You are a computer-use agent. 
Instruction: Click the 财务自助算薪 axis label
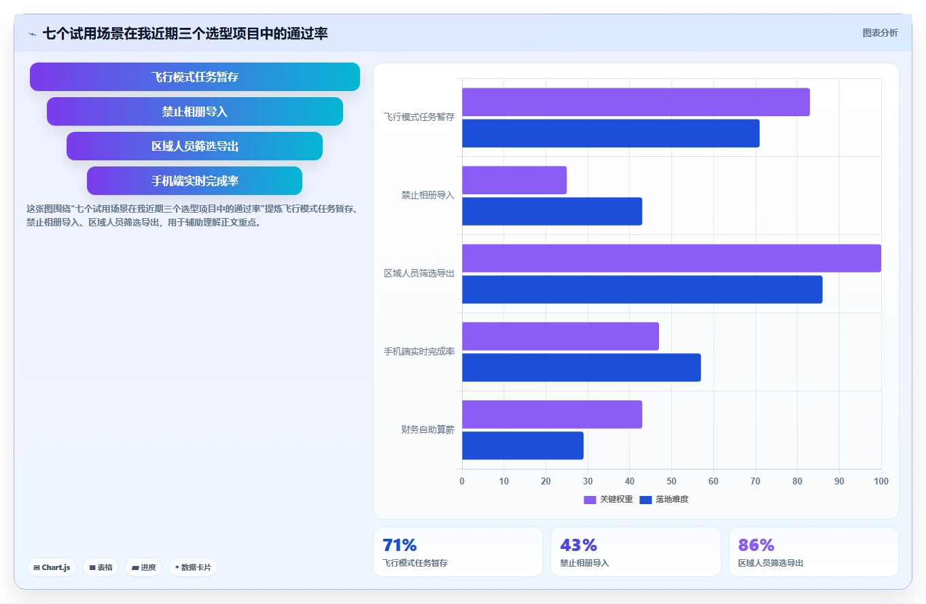pos(427,430)
